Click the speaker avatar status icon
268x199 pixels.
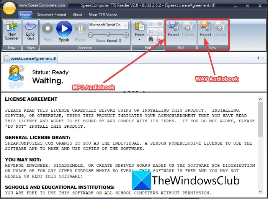coord(16,73)
